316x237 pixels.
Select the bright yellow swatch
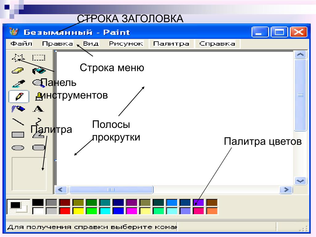tap(78, 211)
